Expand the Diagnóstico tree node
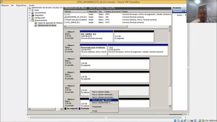This screenshot has height=122, width=217. 29,15
